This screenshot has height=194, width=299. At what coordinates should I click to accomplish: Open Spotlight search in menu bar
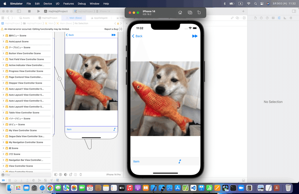(x=255, y=4)
